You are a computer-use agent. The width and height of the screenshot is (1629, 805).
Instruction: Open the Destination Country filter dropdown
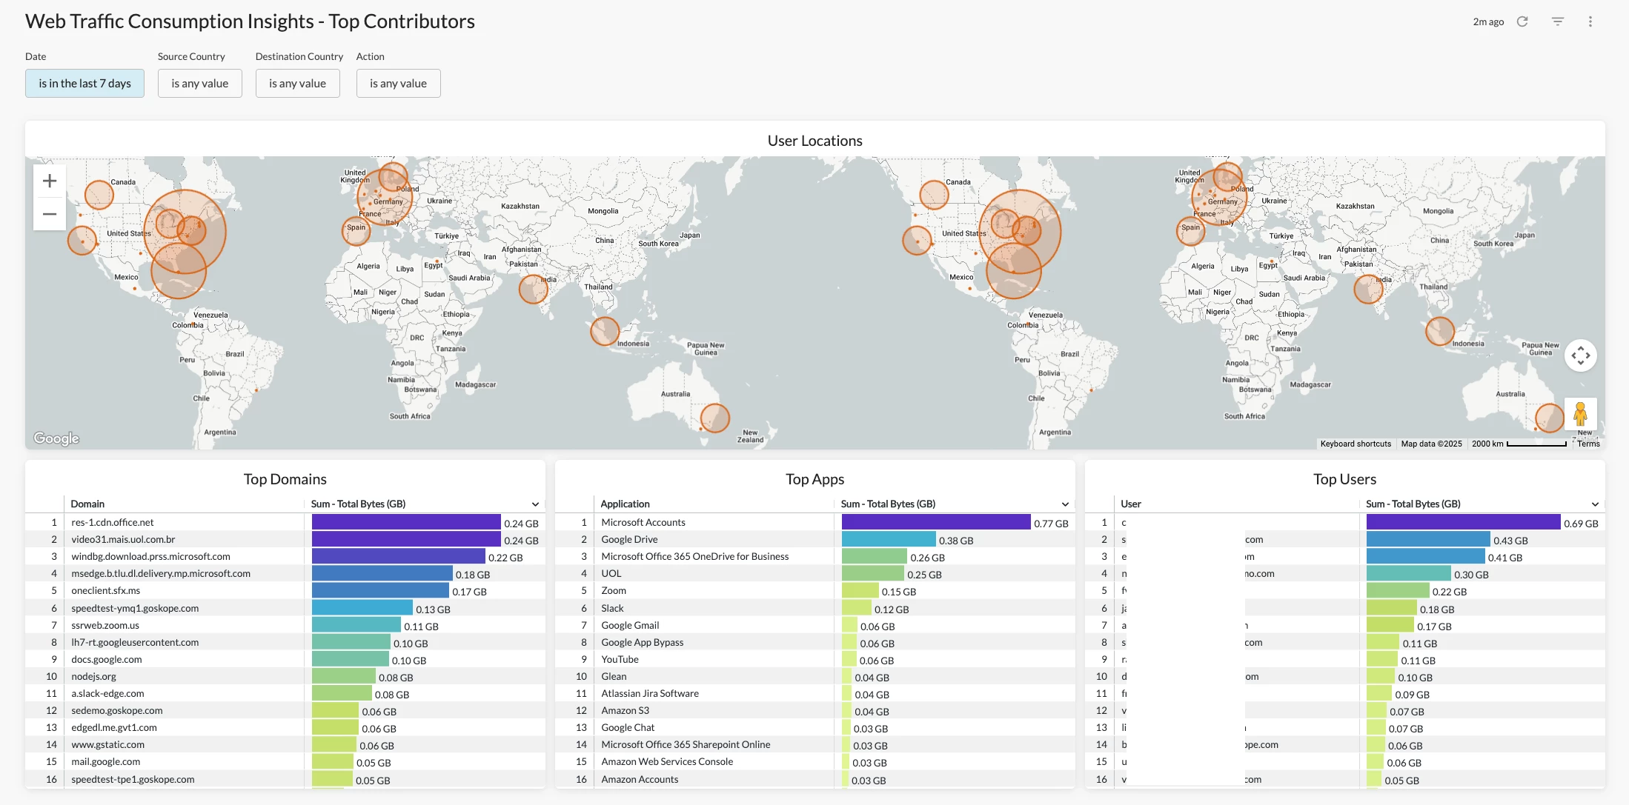click(x=297, y=84)
